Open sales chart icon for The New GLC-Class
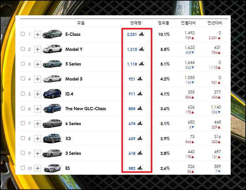Viewport: 246px width, 190px height. (x=140, y=109)
